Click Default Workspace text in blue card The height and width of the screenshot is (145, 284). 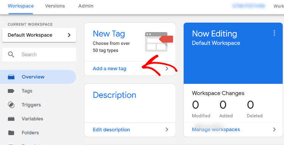216,43
